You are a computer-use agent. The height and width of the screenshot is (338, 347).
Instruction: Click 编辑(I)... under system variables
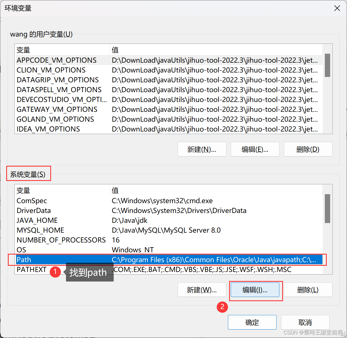(x=255, y=290)
